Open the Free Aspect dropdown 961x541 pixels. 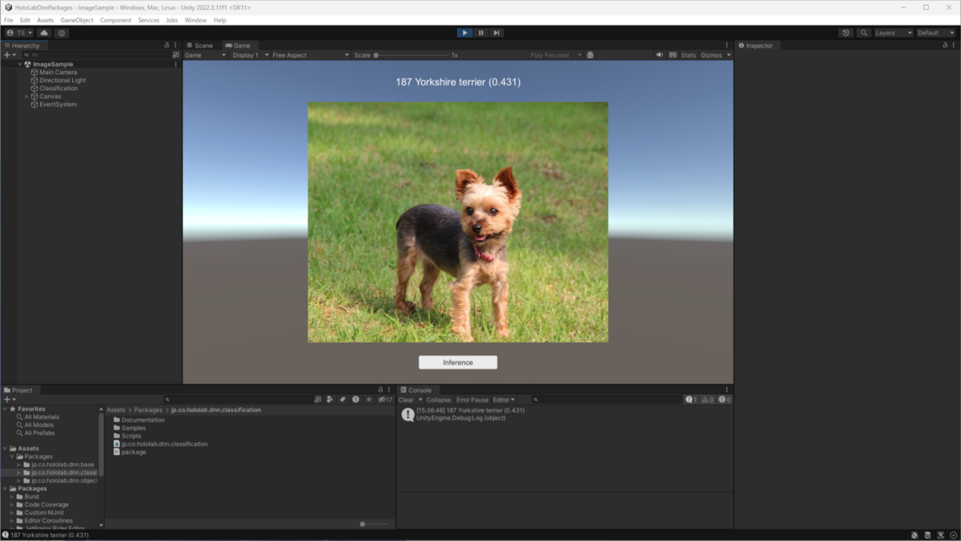tap(311, 55)
